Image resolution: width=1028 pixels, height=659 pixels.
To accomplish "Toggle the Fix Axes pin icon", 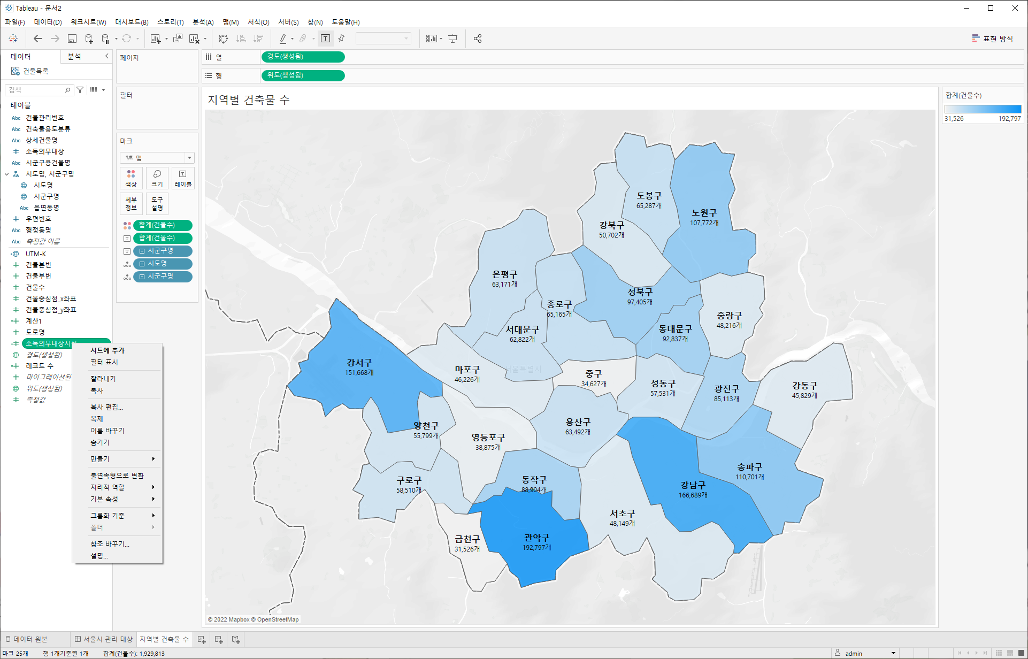I will click(x=341, y=39).
